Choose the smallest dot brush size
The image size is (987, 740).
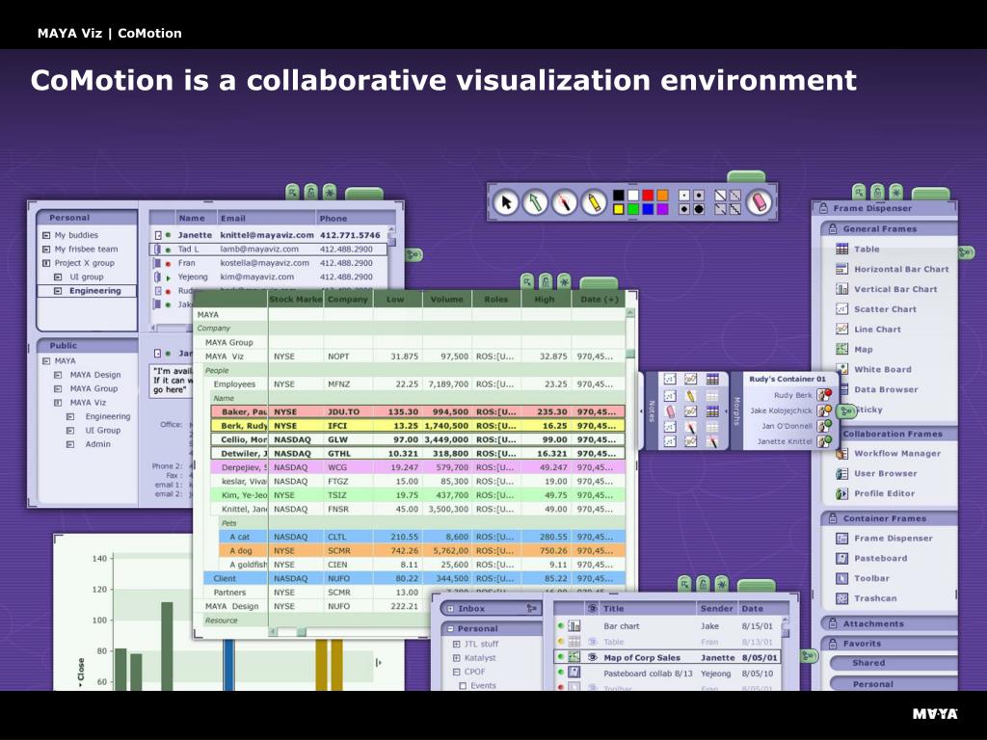(x=684, y=195)
